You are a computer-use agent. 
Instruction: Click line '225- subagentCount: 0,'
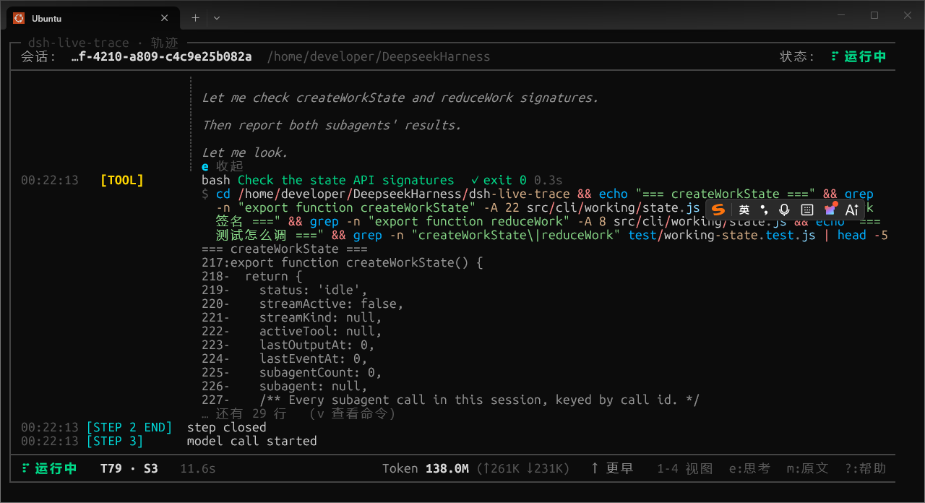coord(292,372)
